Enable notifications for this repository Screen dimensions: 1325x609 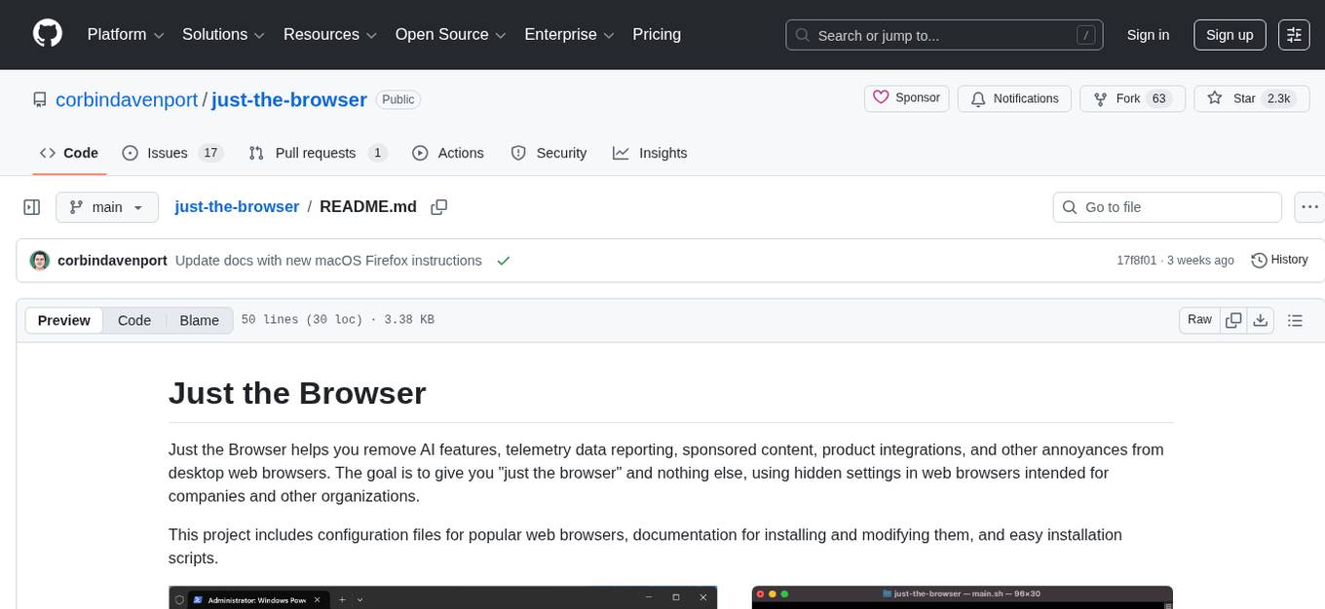1014,98
